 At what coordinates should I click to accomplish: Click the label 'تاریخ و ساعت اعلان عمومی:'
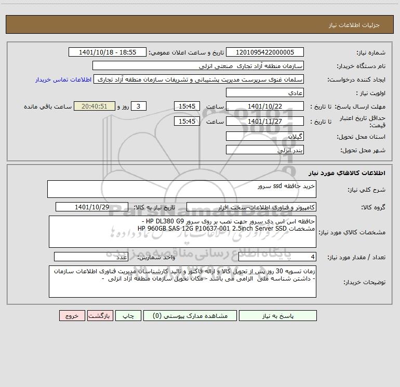[186, 53]
